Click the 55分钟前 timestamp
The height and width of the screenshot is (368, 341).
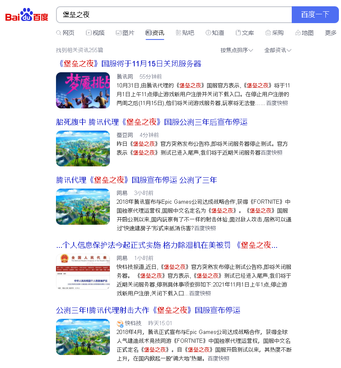click(x=151, y=76)
